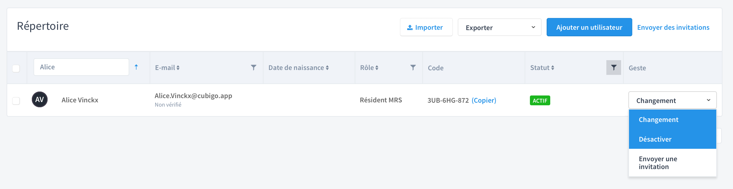Open the Rôle column filter icon

[x=413, y=67]
